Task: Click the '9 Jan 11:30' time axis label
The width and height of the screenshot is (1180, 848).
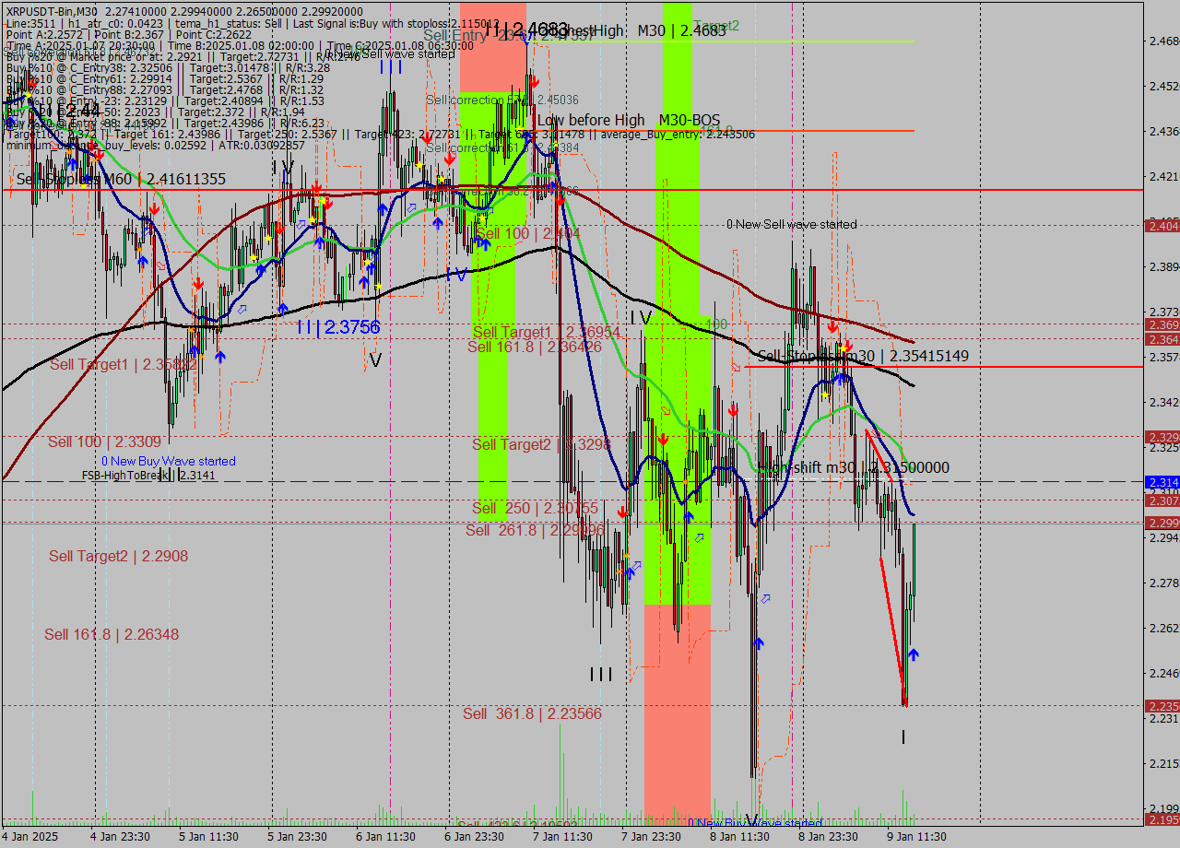Action: (916, 837)
